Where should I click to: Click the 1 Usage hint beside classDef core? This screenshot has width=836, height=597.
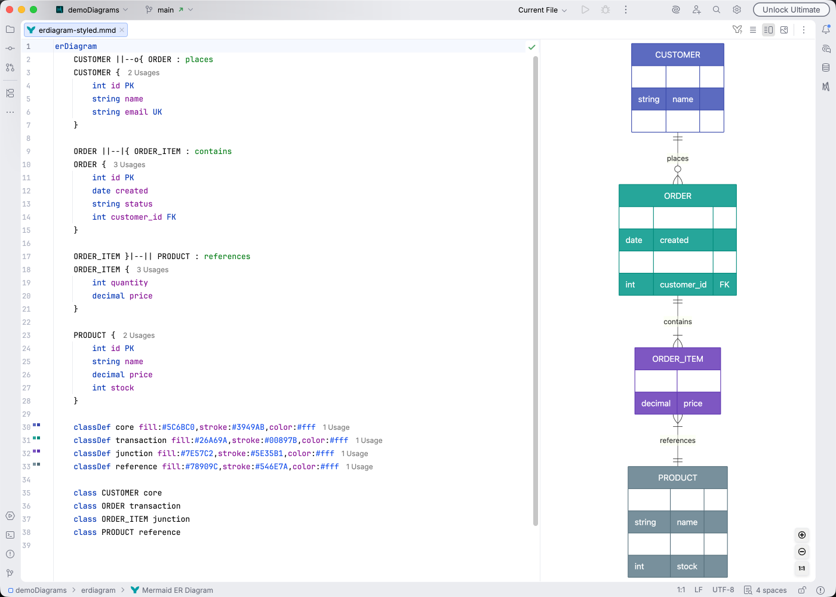[x=336, y=427]
